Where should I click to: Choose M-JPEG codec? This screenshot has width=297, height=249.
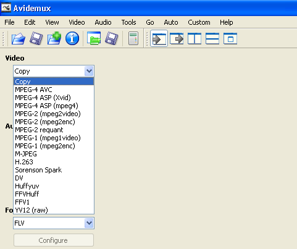pyautogui.click(x=54, y=154)
